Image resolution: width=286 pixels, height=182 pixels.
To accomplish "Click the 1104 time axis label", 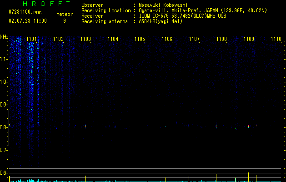I will [113, 39].
